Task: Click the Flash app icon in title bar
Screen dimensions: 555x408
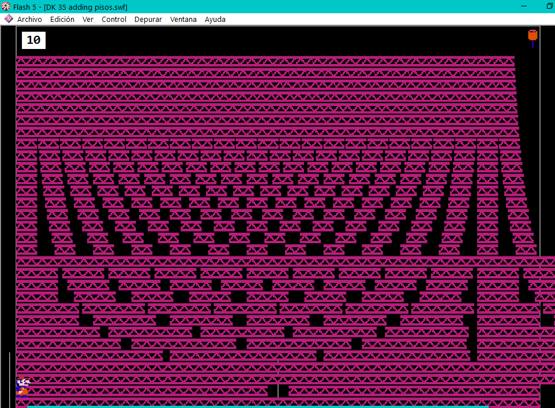Action: (6, 6)
